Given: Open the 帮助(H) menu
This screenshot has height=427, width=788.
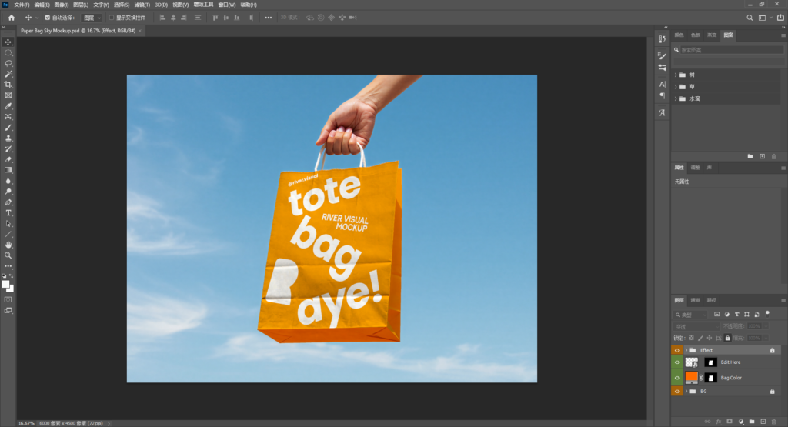Looking at the screenshot, I should click(x=249, y=5).
